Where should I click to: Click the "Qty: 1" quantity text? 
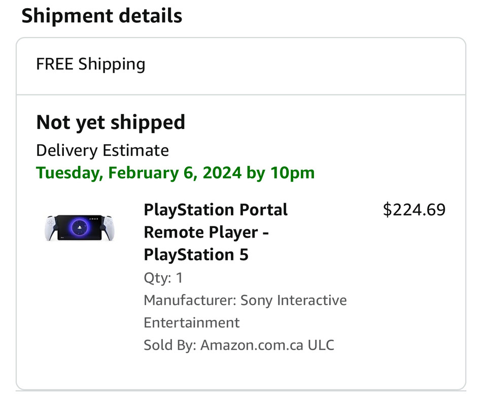[163, 278]
